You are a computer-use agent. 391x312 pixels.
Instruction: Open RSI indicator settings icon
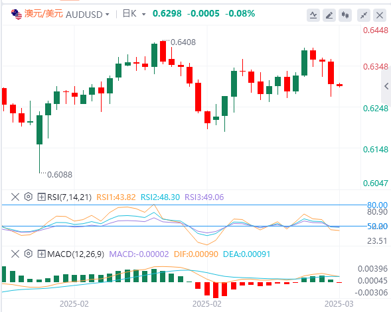pyautogui.click(x=29, y=197)
